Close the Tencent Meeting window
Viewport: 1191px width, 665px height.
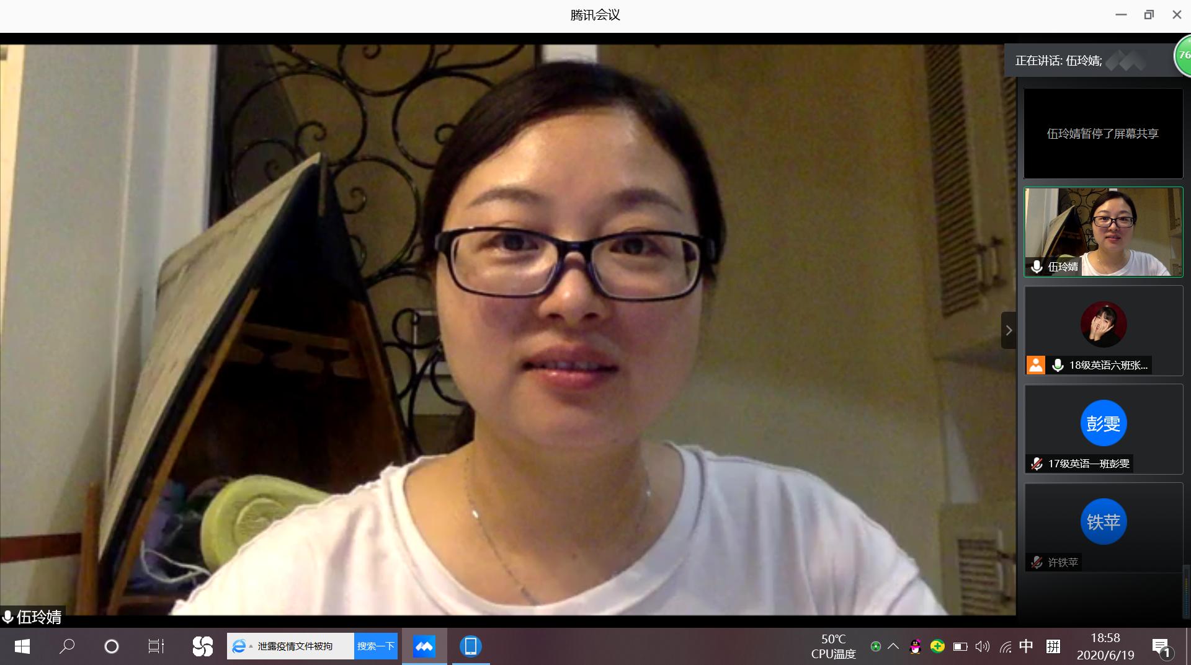1177,15
